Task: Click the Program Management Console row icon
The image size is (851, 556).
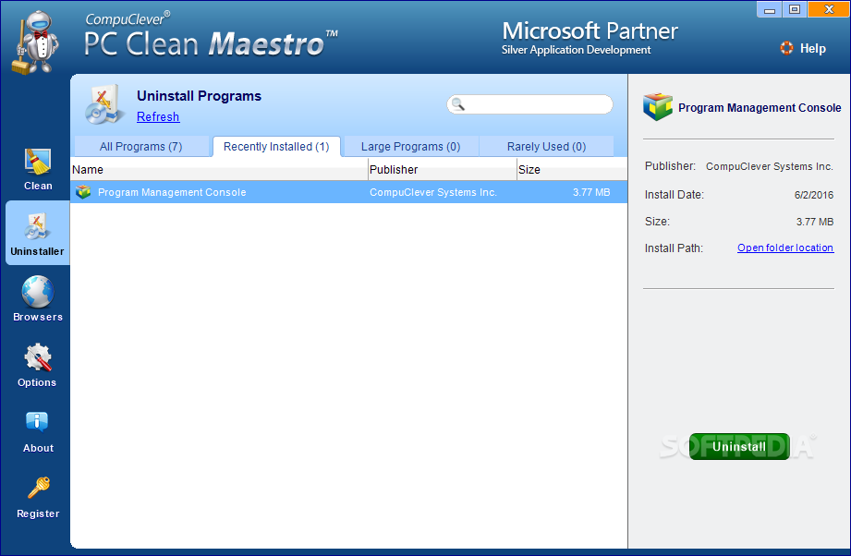Action: click(x=83, y=192)
